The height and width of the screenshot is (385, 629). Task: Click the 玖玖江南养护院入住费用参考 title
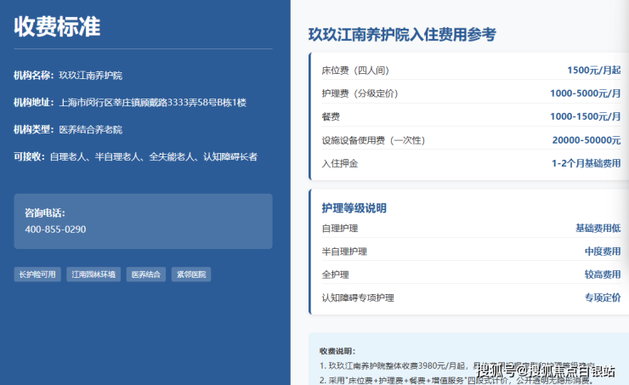(x=402, y=35)
